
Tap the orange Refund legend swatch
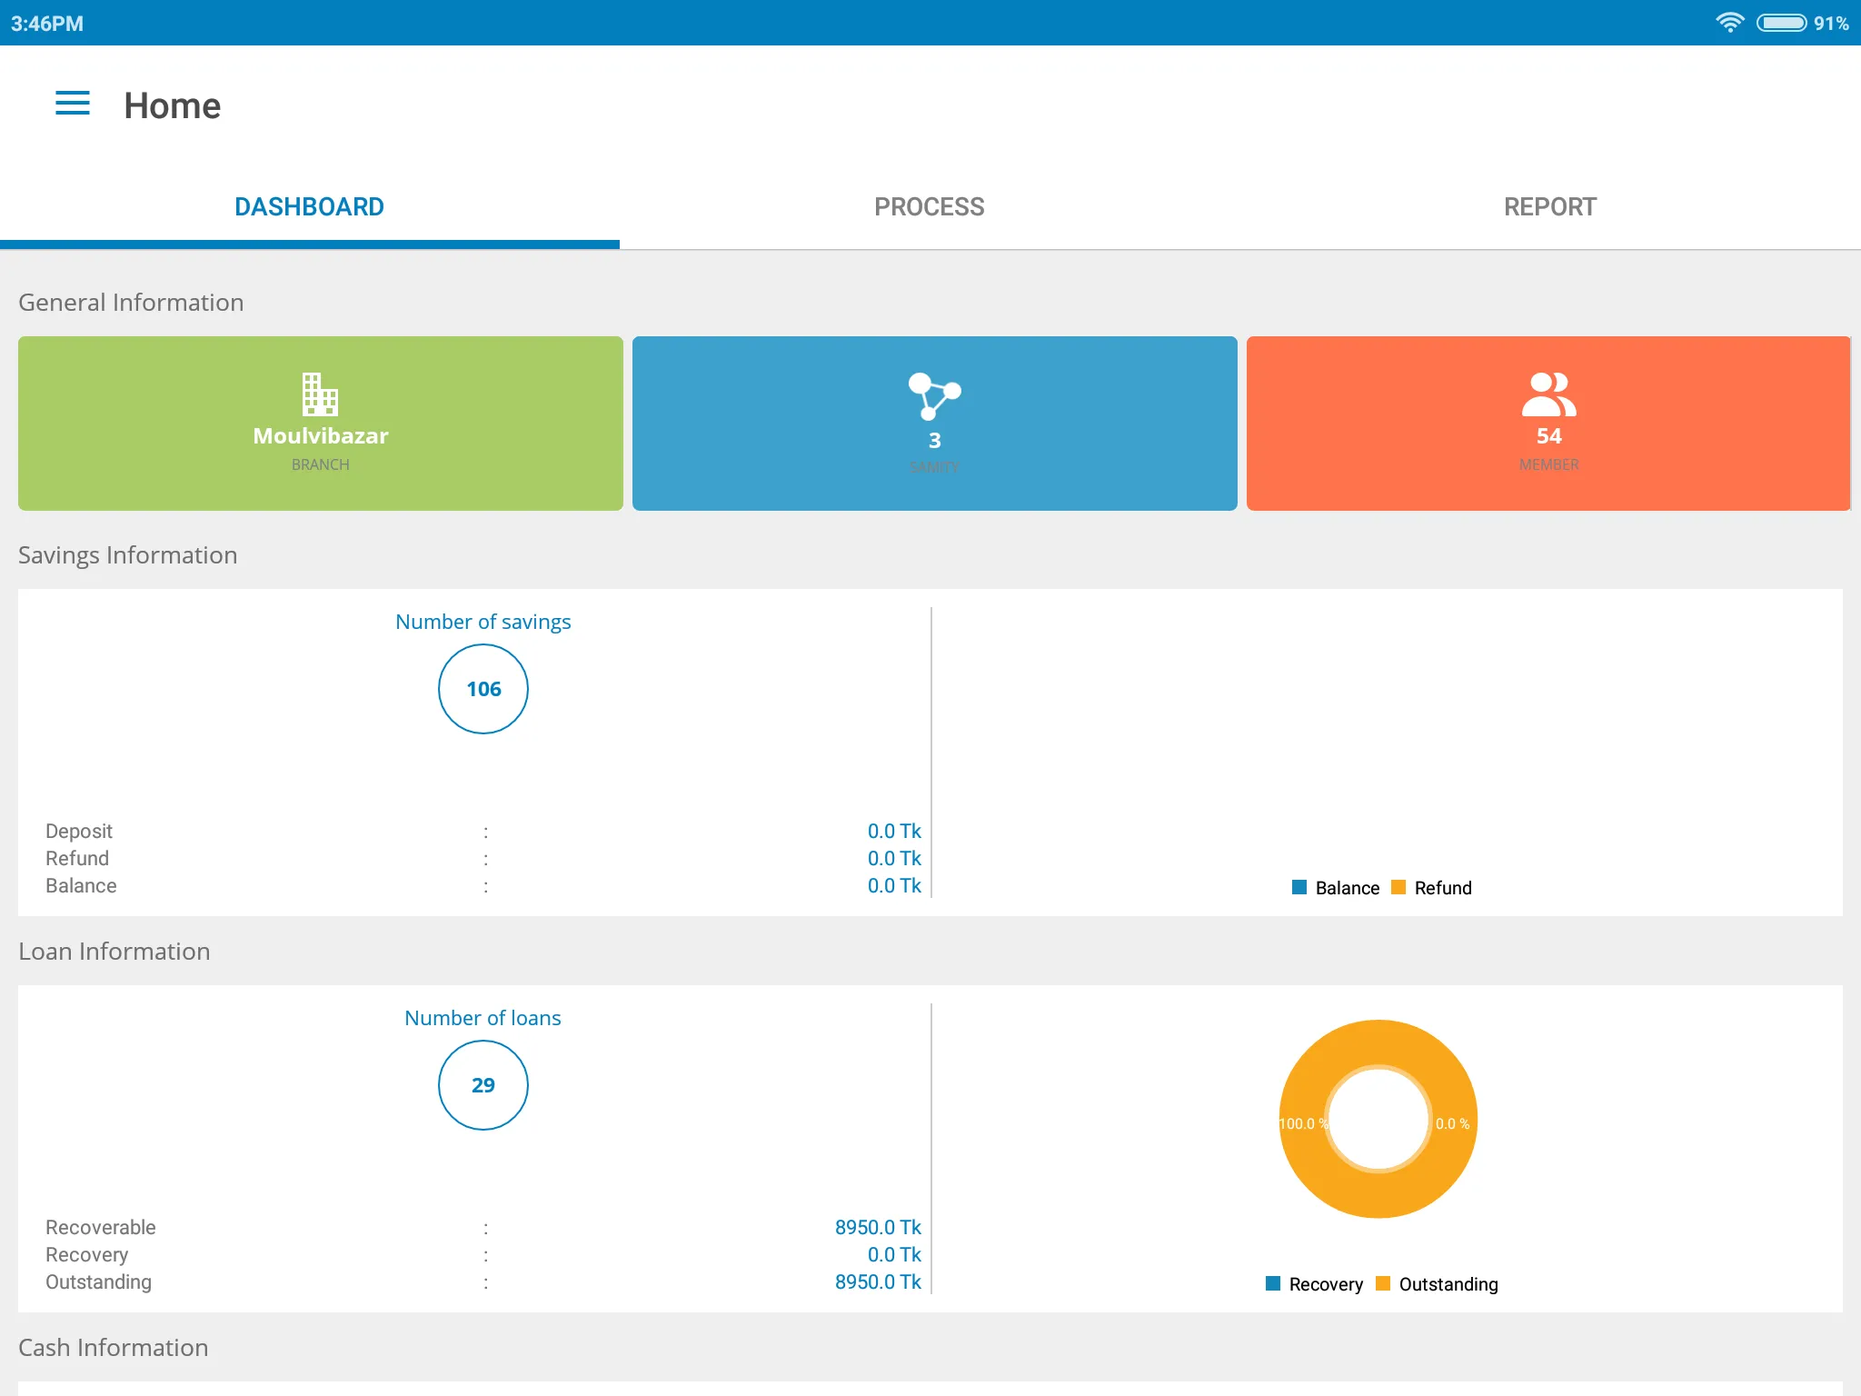pyautogui.click(x=1398, y=887)
